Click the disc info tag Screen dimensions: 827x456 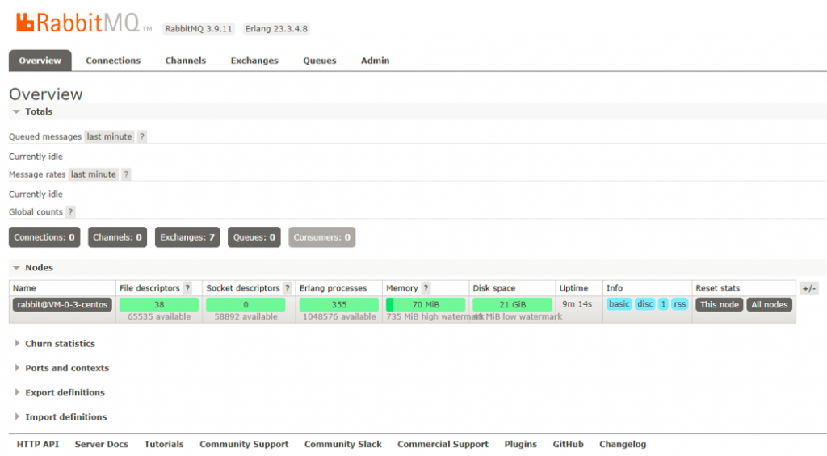645,304
